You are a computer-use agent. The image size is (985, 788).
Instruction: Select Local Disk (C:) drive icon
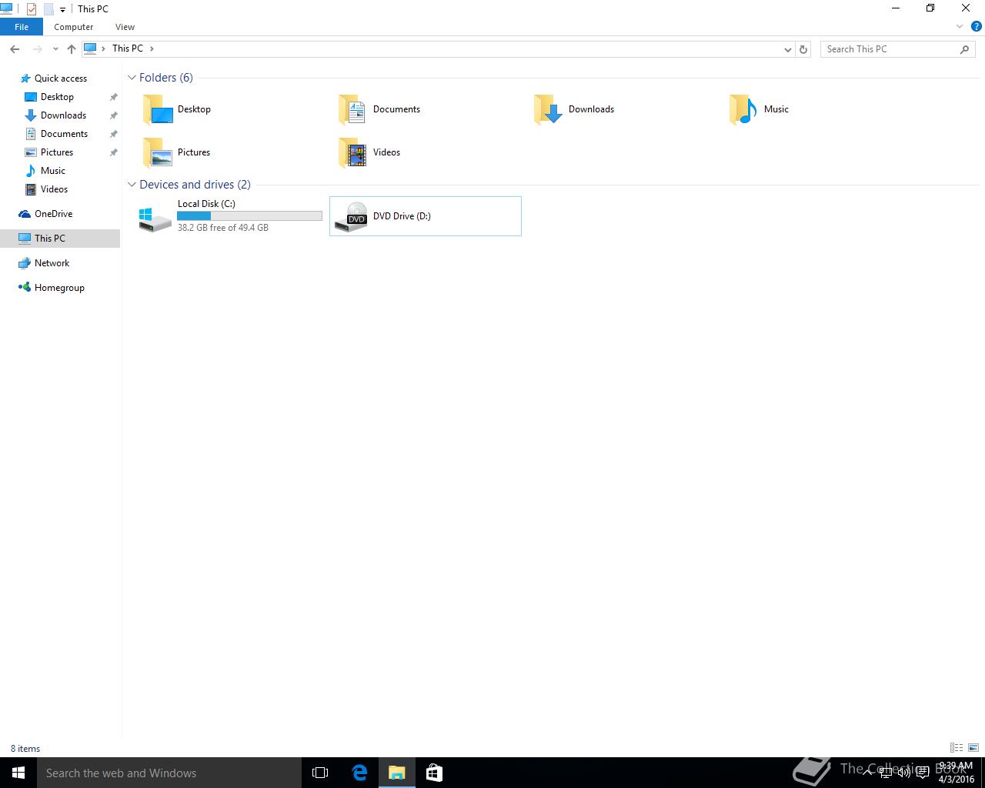(x=155, y=218)
